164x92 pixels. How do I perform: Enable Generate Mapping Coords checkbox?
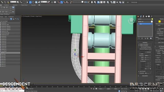139,49
